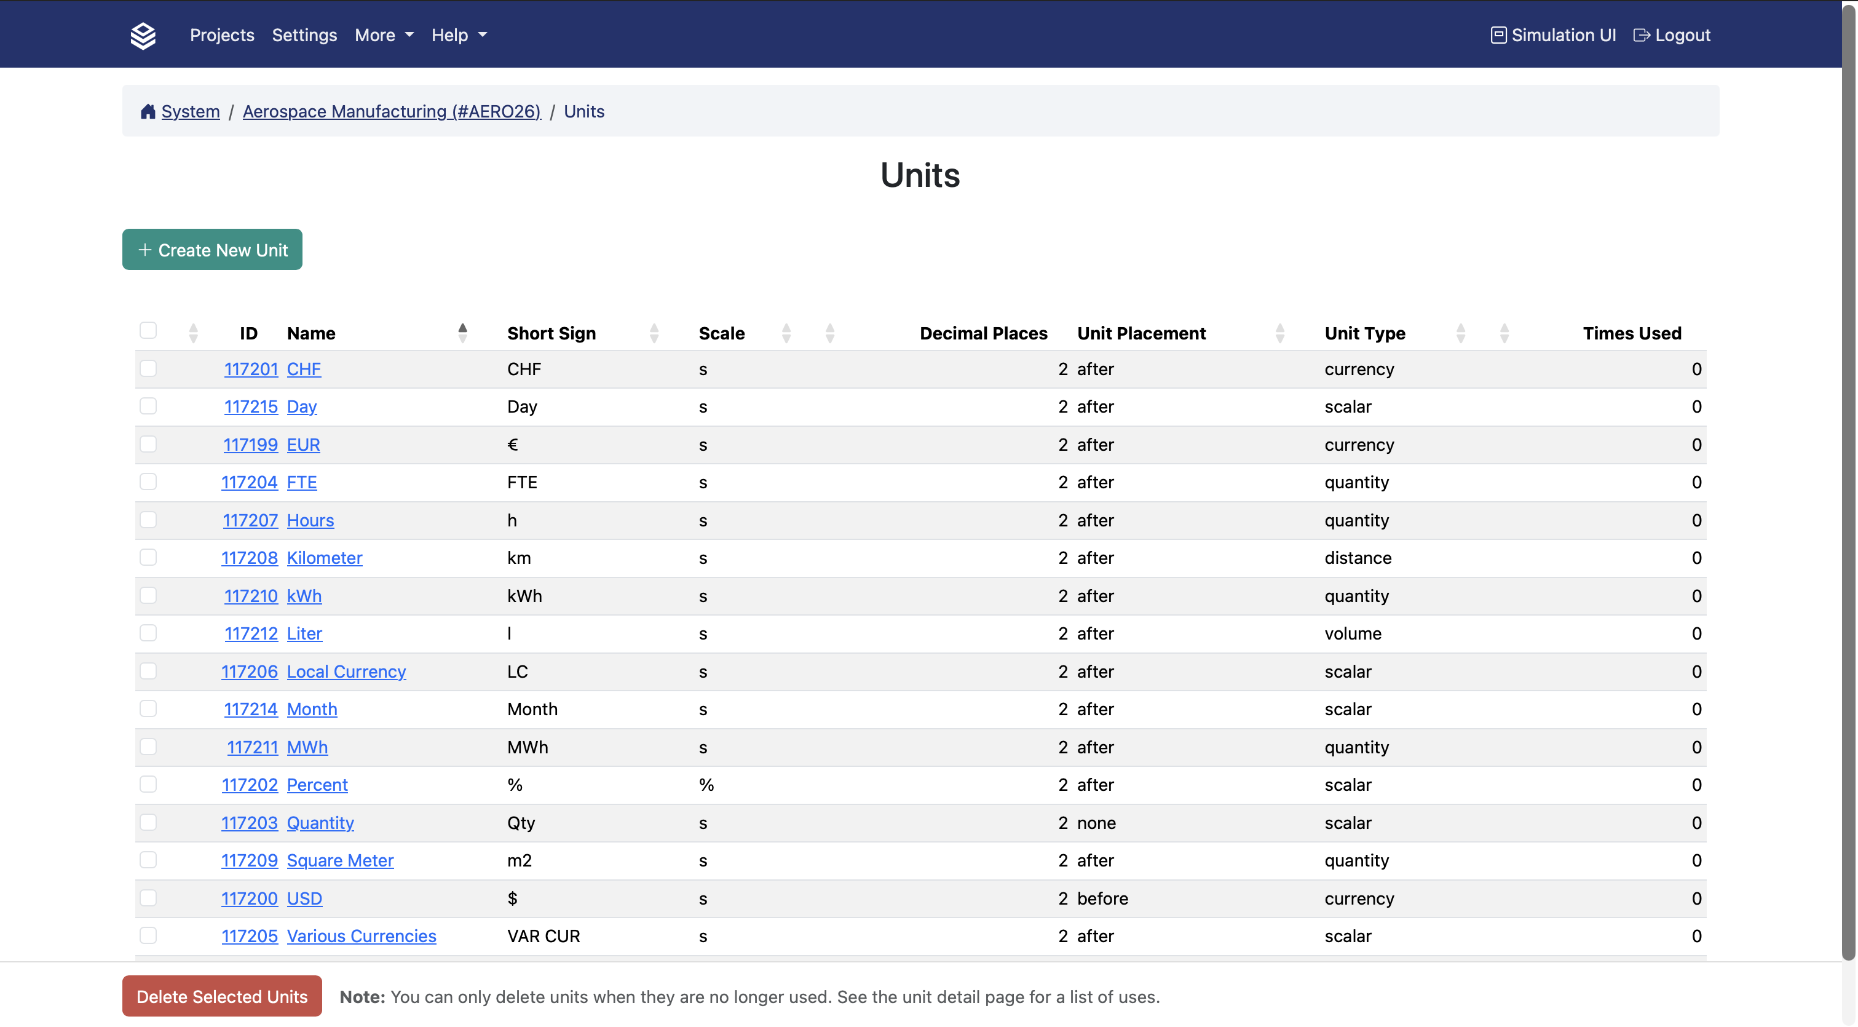This screenshot has height=1027, width=1858.
Task: Sort the table by the Name column arrow
Action: 462,333
